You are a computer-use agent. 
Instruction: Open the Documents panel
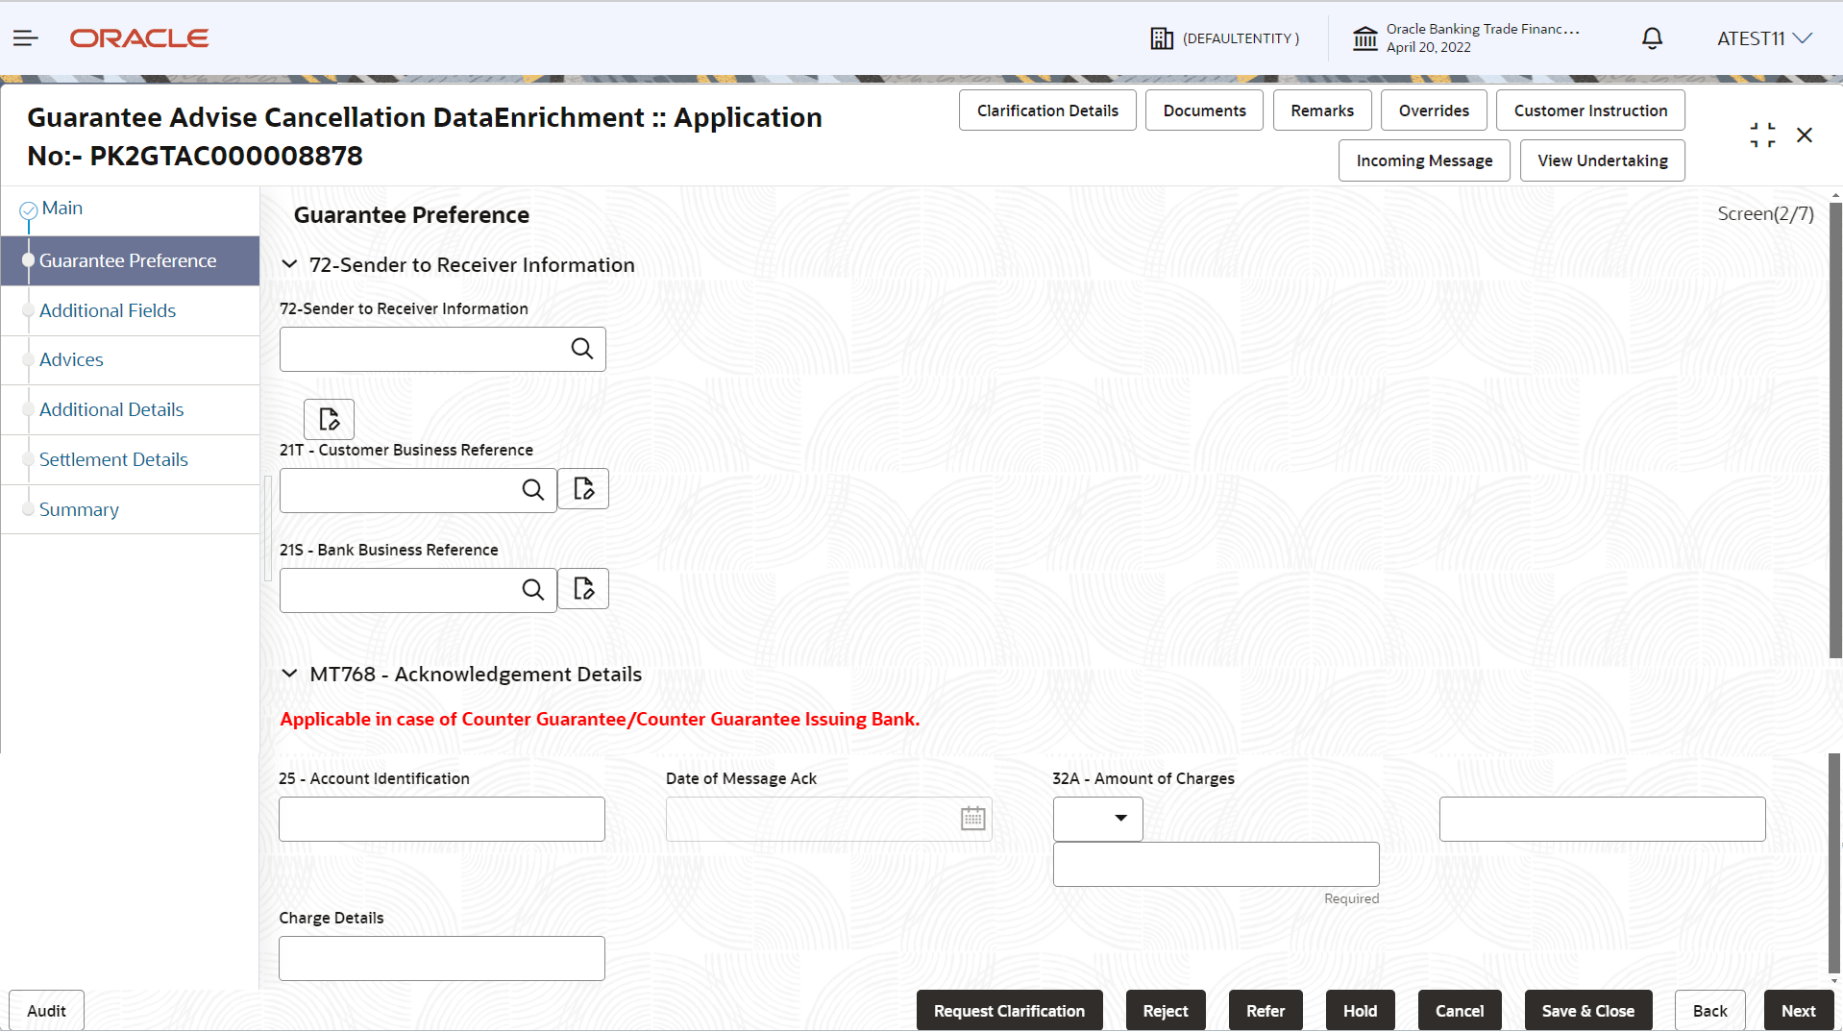(1204, 111)
